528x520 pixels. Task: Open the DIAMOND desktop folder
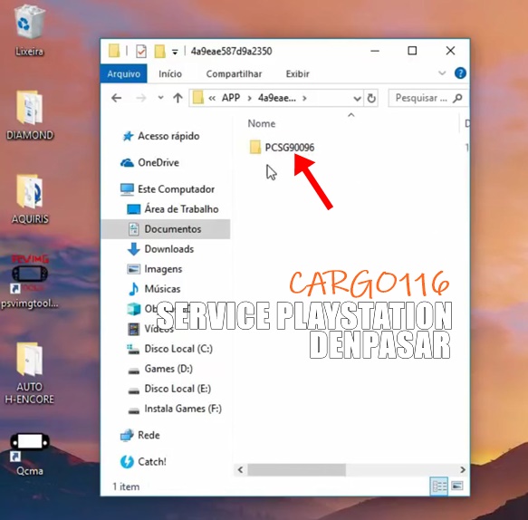(x=30, y=115)
